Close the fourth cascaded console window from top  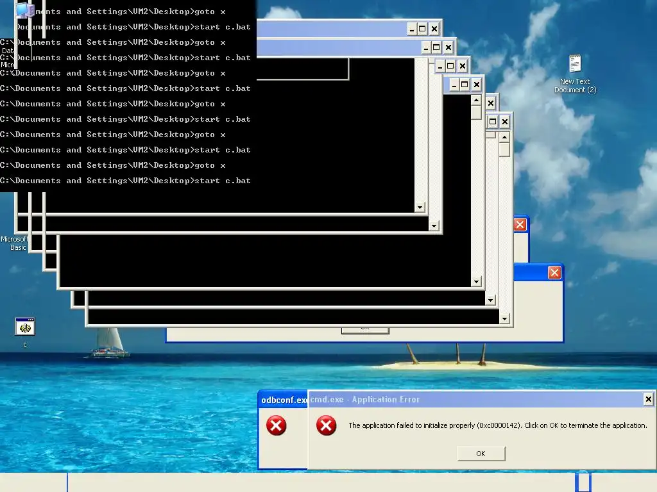(x=477, y=85)
